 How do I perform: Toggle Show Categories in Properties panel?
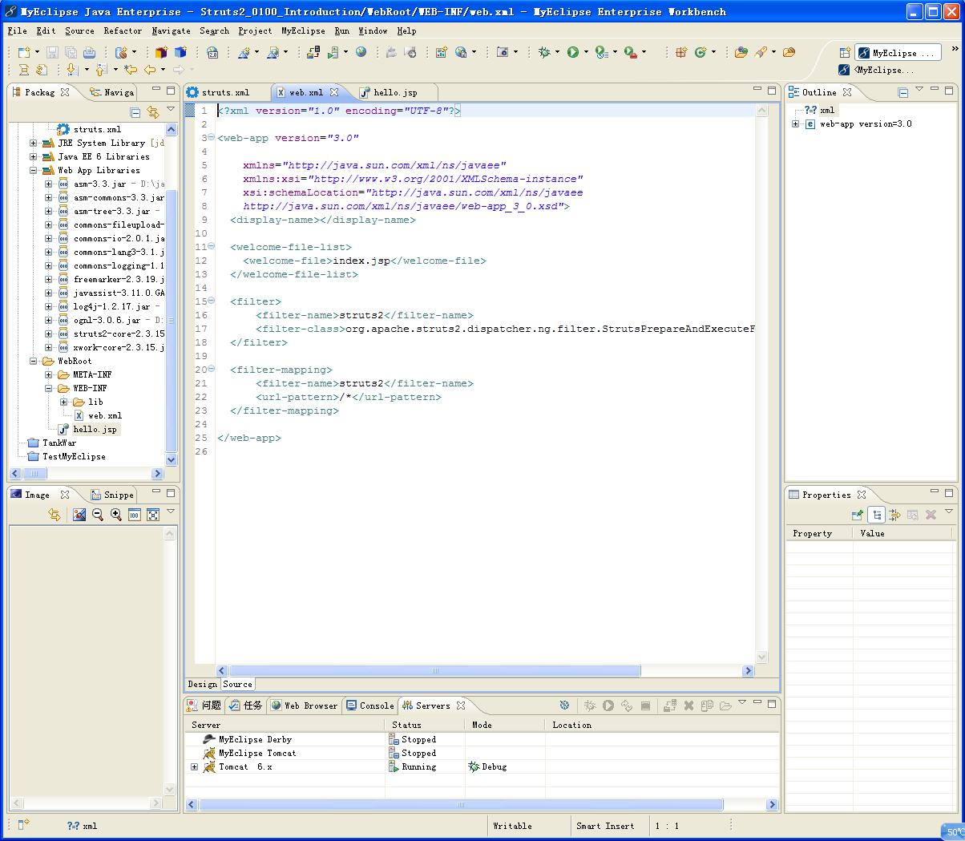(877, 515)
